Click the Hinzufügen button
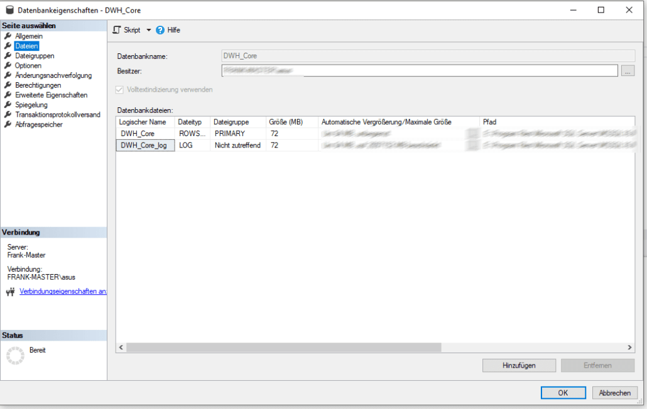 tap(519, 365)
